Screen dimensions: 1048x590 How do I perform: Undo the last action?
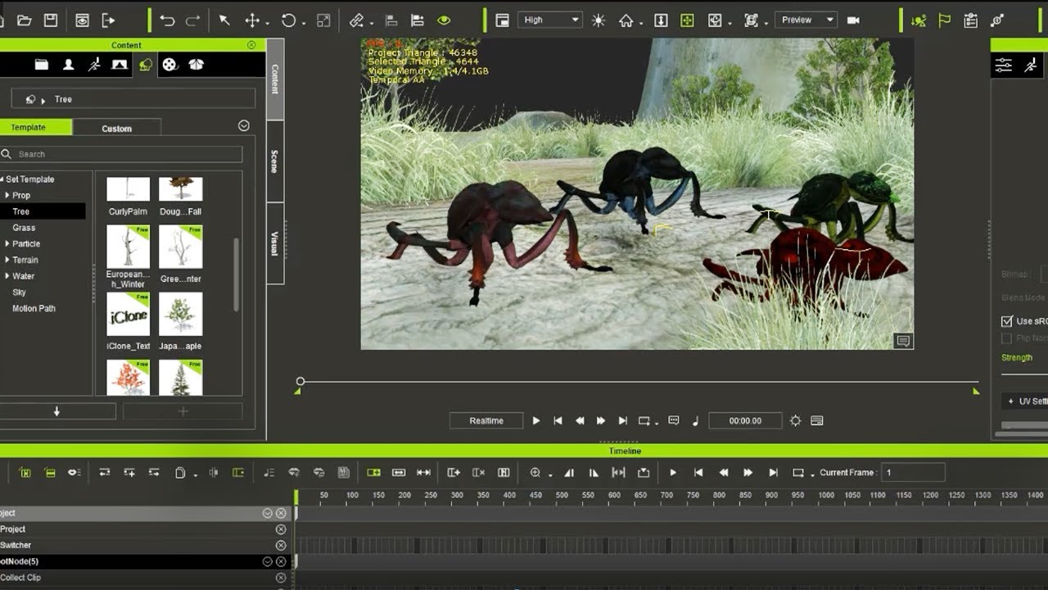167,20
